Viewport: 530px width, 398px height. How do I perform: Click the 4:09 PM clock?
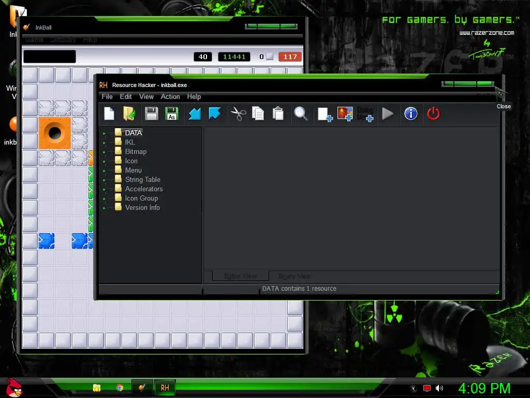tap(484, 388)
